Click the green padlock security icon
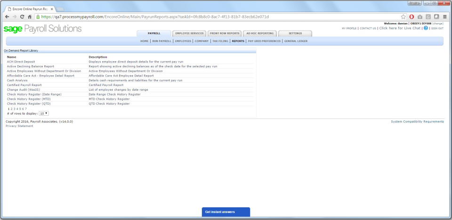 pyautogui.click(x=38, y=16)
